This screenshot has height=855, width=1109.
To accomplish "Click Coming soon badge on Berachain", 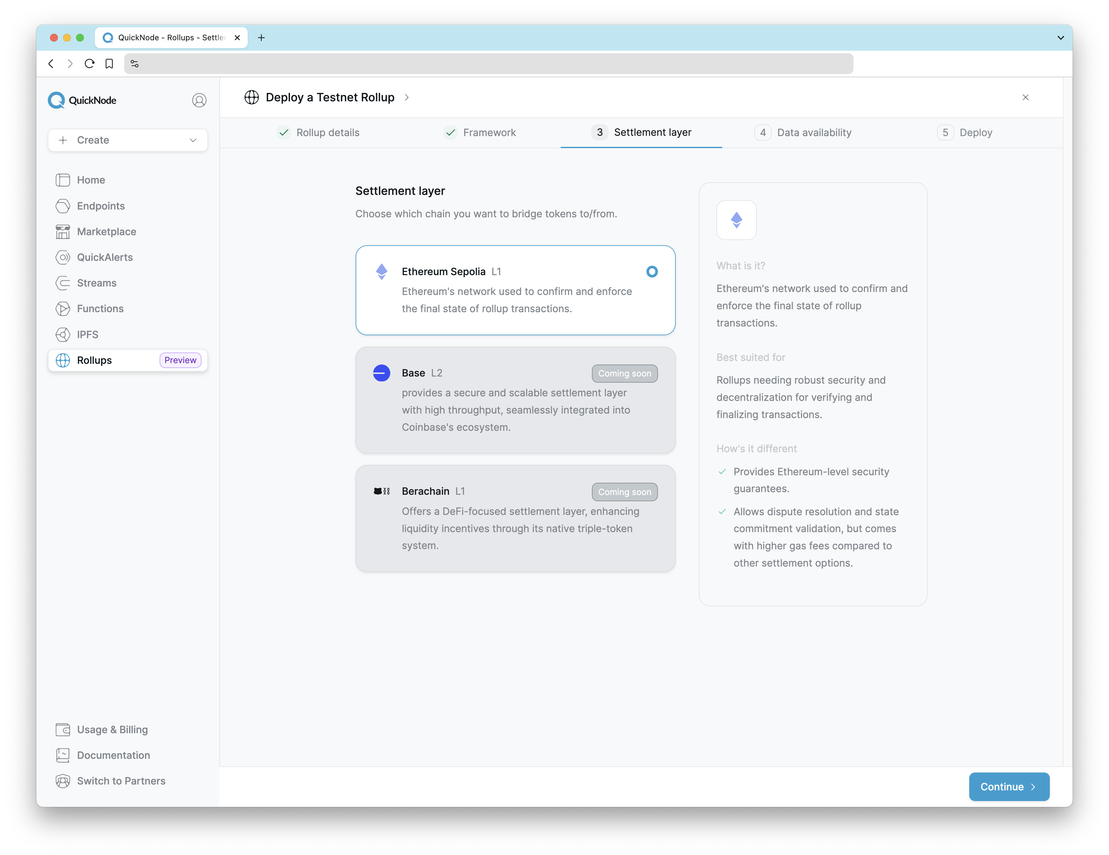I will click(x=624, y=492).
